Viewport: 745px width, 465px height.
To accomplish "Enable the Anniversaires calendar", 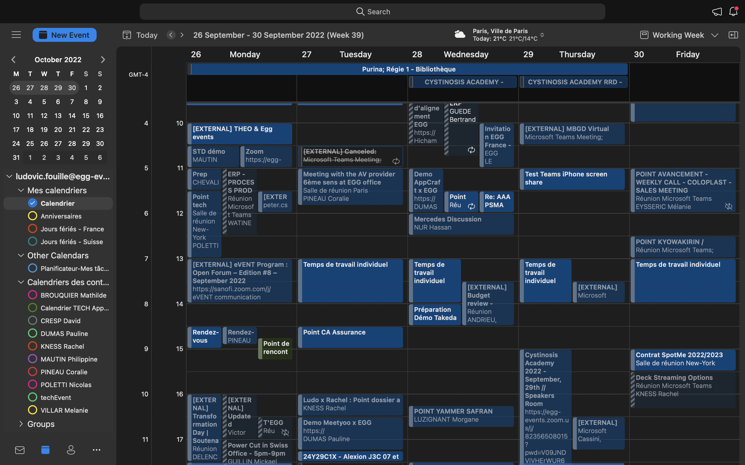I will 32,216.
